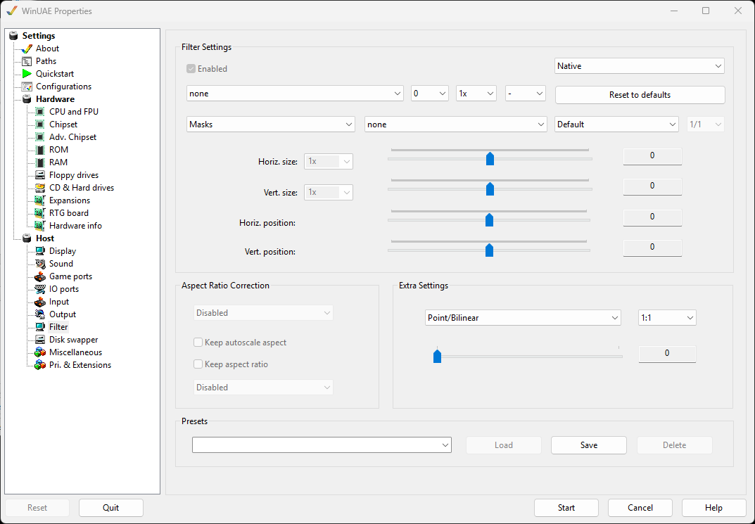The width and height of the screenshot is (755, 524).
Task: Click the Horiz. size slider thumb
Action: point(490,159)
